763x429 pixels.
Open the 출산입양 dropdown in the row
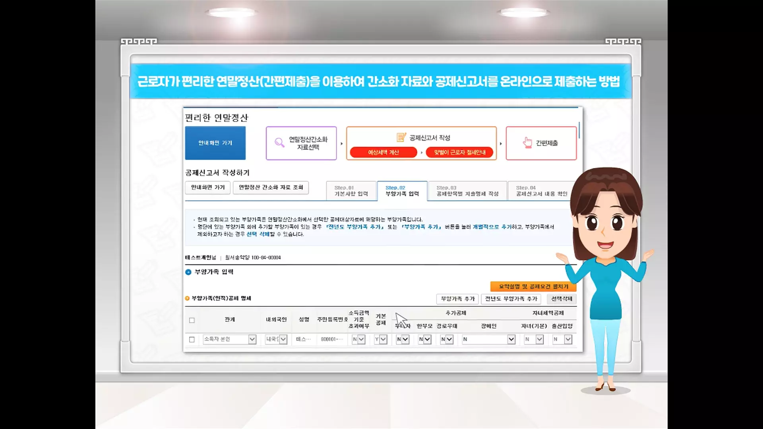pyautogui.click(x=562, y=339)
